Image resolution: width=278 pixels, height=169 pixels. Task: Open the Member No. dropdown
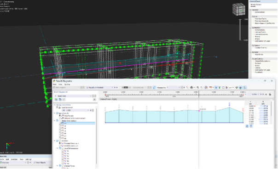point(179,87)
